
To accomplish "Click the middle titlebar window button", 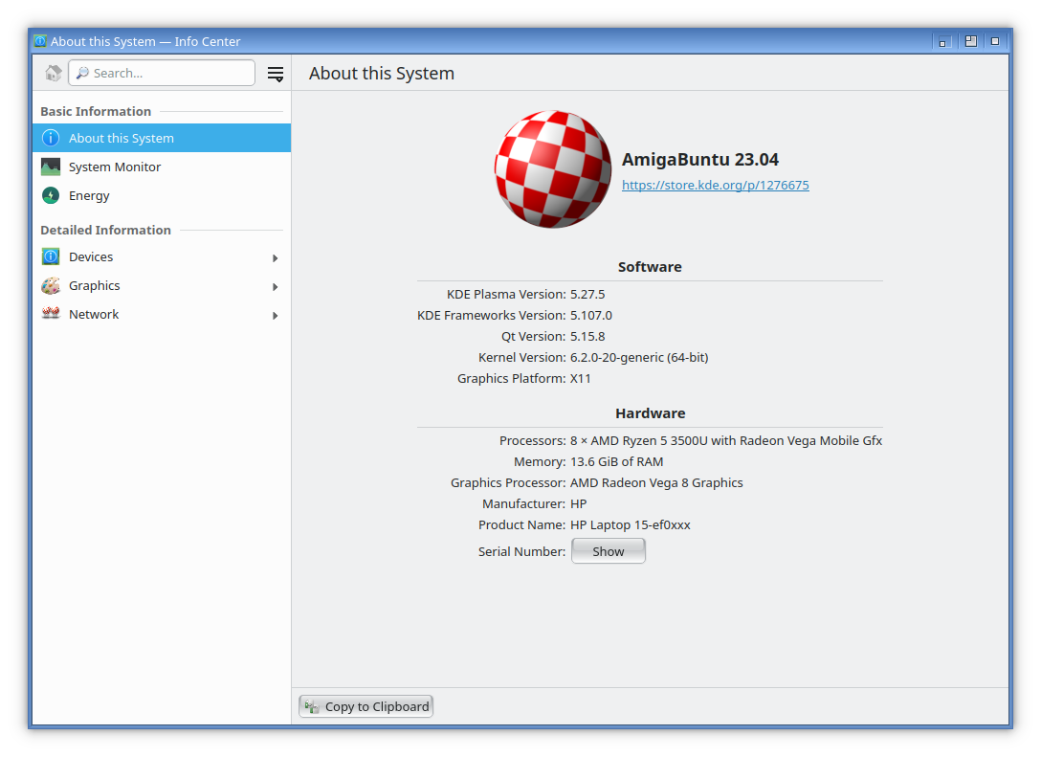I will pos(970,41).
